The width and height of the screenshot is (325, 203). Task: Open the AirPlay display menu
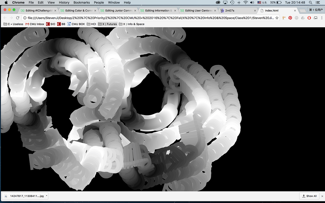coord(225,2)
